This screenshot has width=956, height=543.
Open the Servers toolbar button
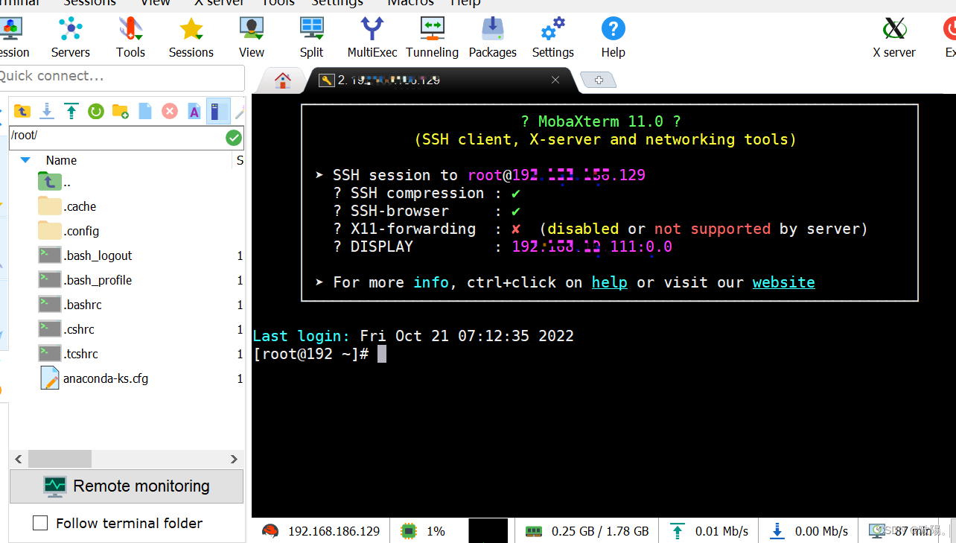[71, 37]
